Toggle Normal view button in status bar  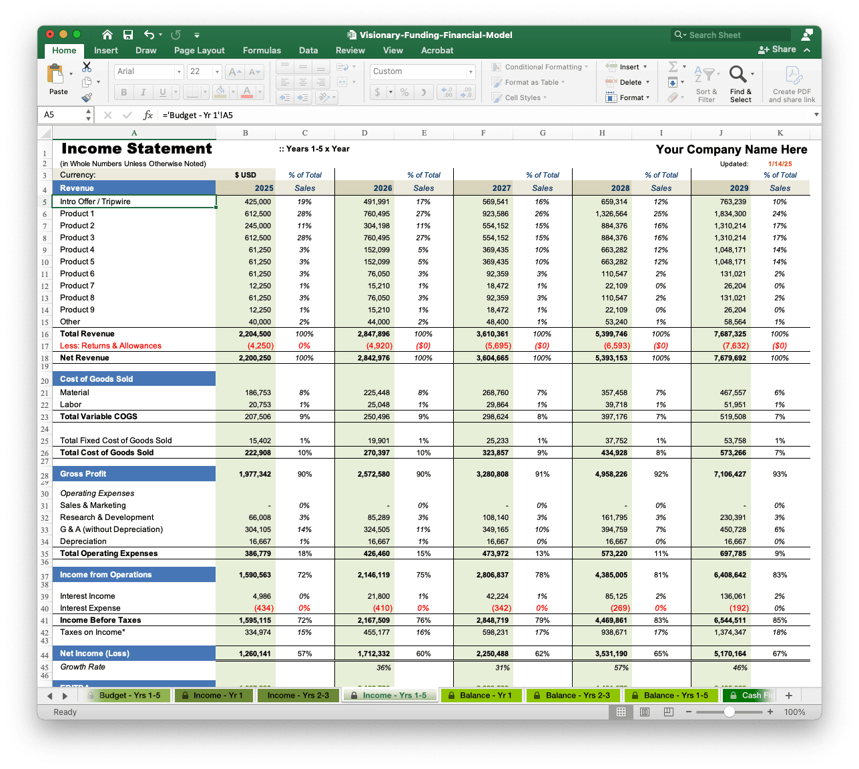coord(621,712)
